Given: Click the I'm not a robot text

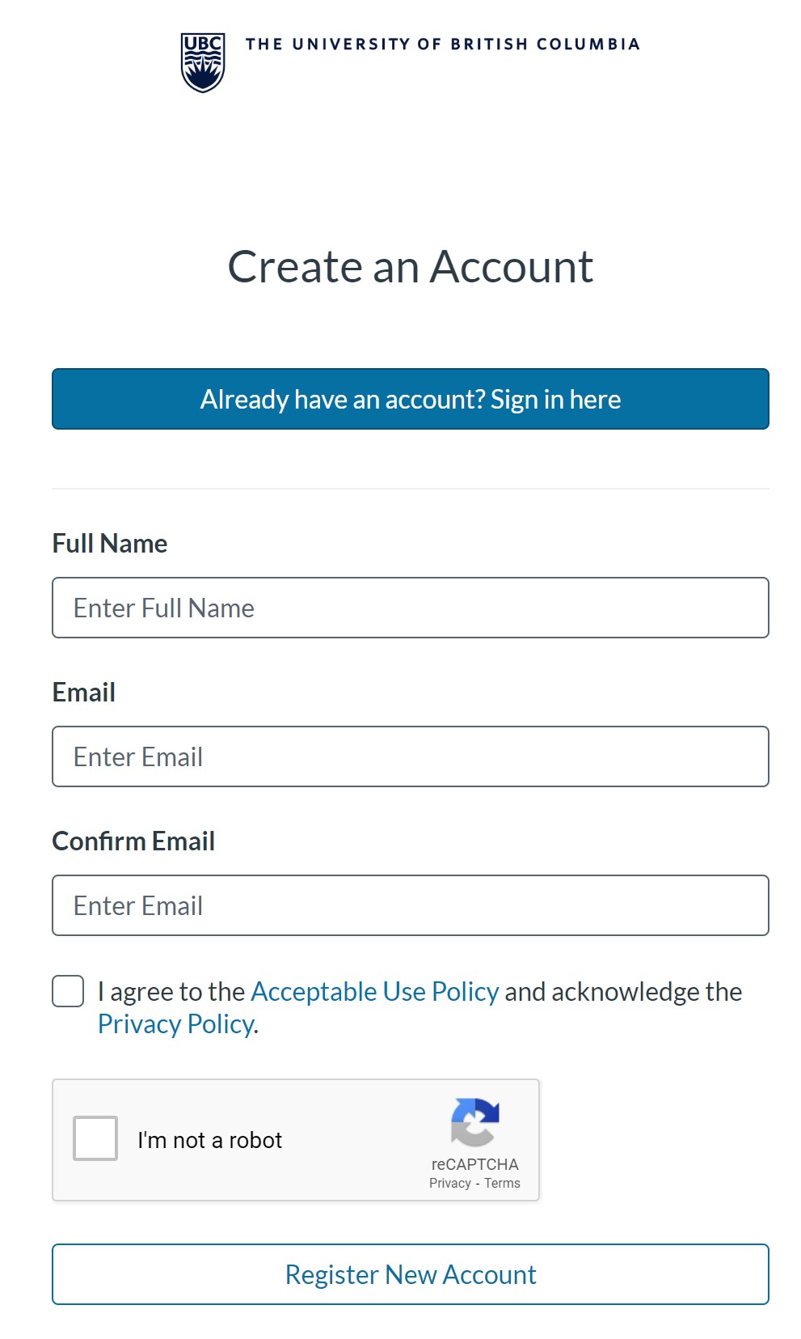Looking at the screenshot, I should [x=210, y=1140].
